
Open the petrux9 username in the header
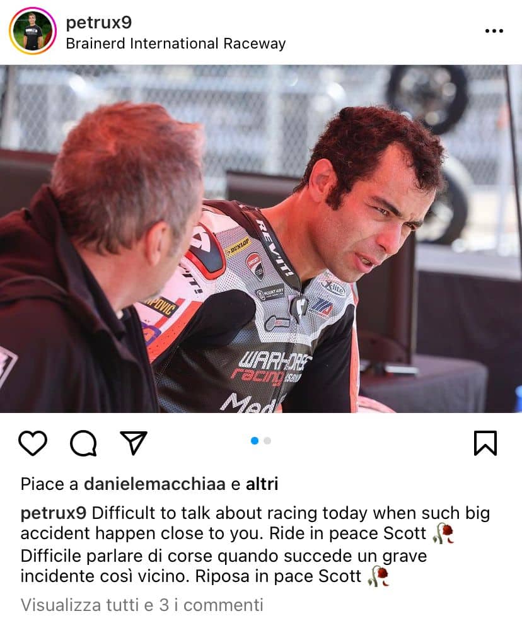click(98, 23)
